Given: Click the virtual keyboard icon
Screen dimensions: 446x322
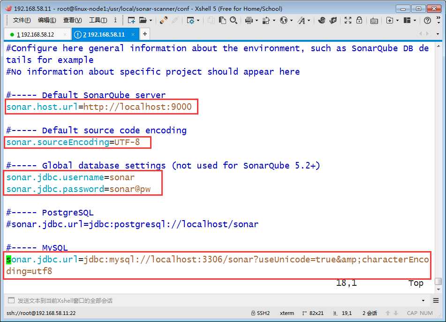Looking at the screenshot, I should coord(374,21).
